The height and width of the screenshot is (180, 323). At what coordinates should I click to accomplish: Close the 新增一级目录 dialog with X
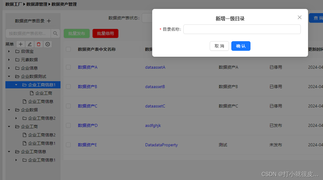pos(300,17)
